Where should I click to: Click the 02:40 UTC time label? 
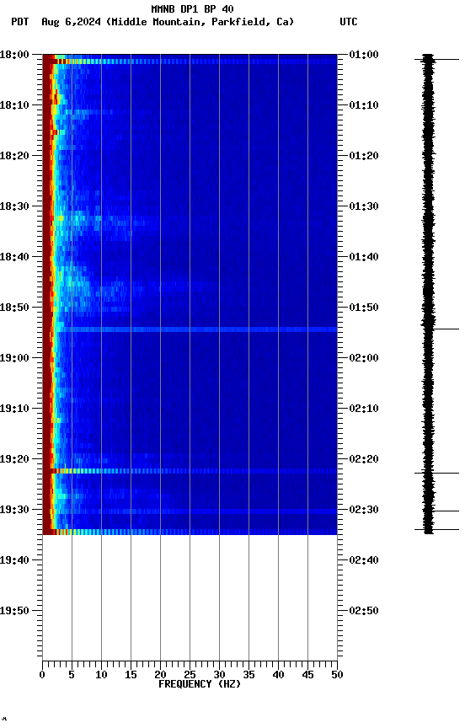click(x=364, y=560)
